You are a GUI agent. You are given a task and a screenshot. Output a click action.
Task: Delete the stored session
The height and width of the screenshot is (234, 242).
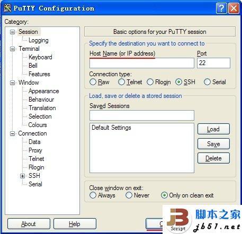213,158
